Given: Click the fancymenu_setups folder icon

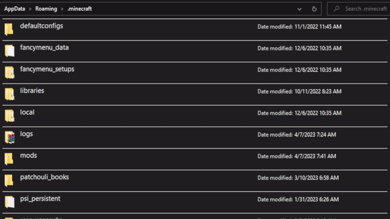Looking at the screenshot, I should coord(9,73).
